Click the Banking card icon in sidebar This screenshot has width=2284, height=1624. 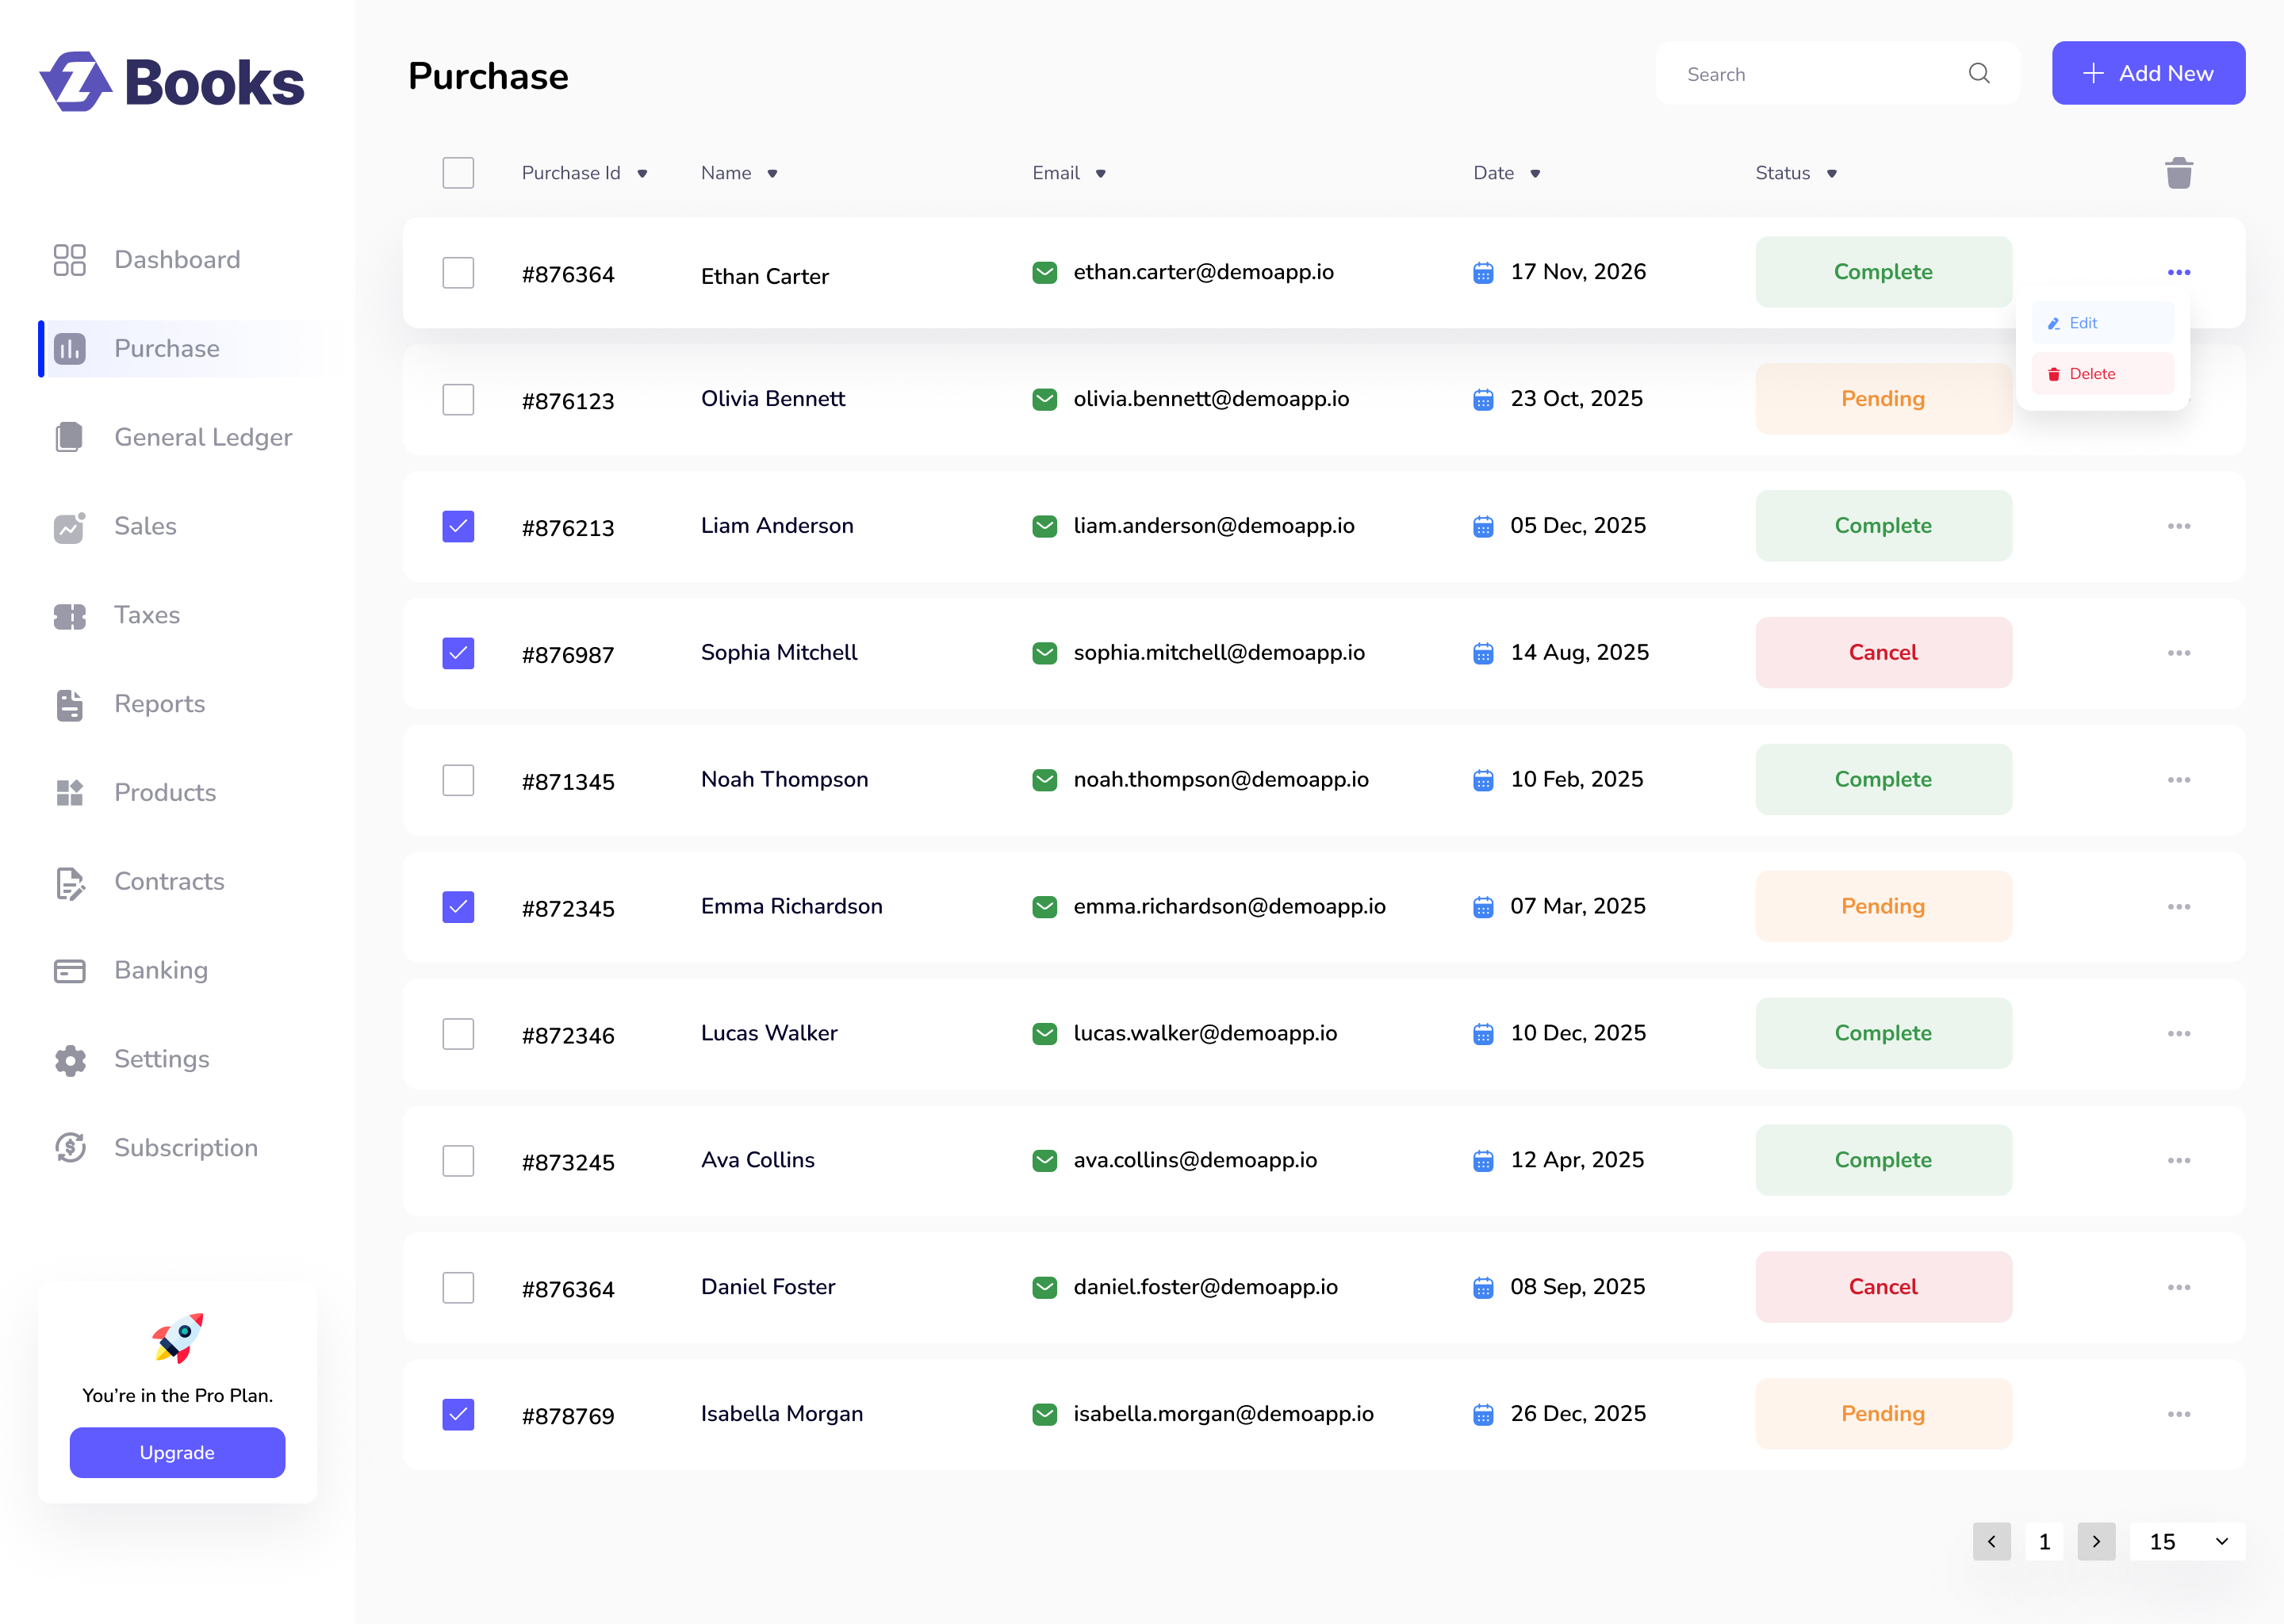(x=69, y=971)
